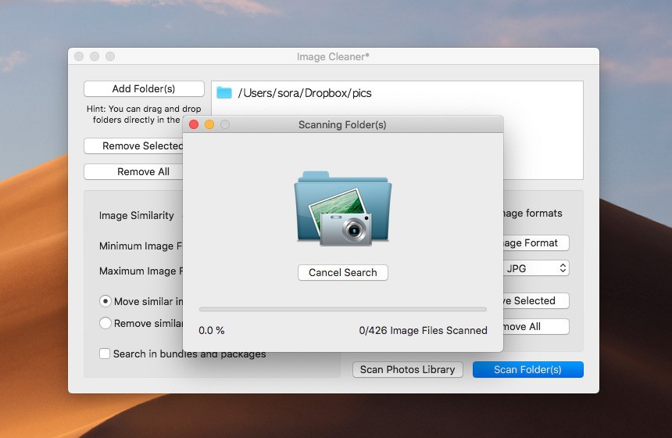Click the camera folder icon in the scanning dialog
The height and width of the screenshot is (438, 672).
[343, 208]
